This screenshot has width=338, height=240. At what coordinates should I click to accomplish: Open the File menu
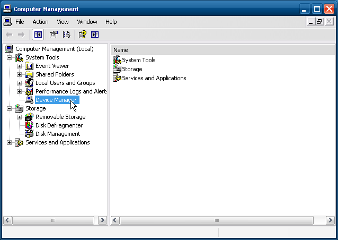(x=20, y=22)
